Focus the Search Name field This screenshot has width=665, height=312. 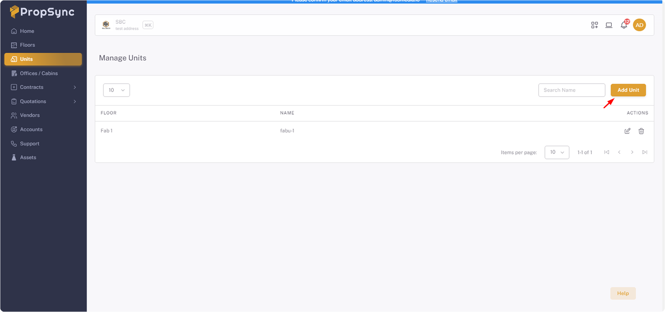click(x=572, y=90)
